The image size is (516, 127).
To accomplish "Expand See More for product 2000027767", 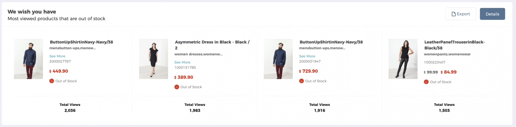I will tap(57, 56).
